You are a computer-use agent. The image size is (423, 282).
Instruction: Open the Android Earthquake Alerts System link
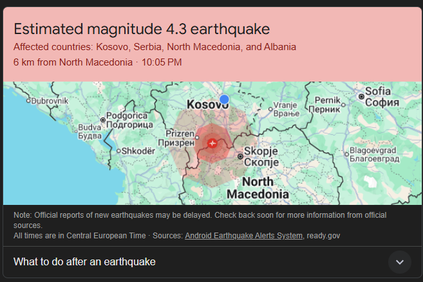tap(243, 236)
